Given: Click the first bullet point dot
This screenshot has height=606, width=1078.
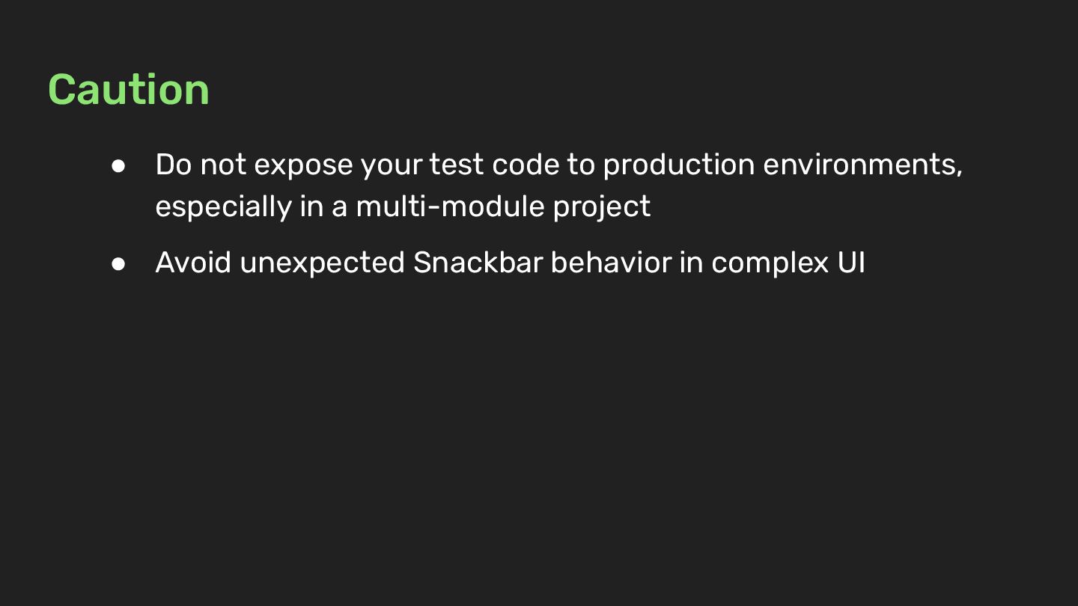Looking at the screenshot, I should [118, 165].
